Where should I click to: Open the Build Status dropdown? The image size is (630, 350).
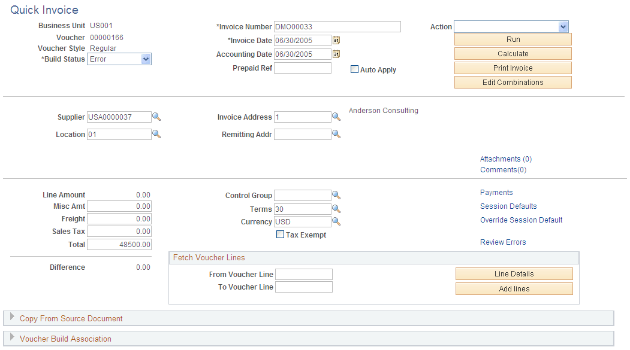[146, 59]
